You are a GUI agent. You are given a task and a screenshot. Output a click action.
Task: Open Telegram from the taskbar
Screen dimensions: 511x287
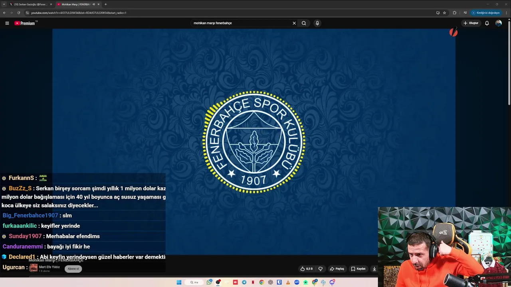point(244,282)
